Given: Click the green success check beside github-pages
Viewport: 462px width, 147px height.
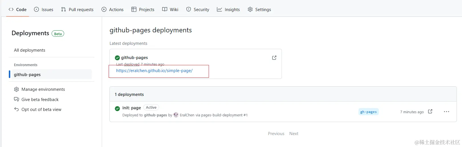Looking at the screenshot, I should pos(117,58).
